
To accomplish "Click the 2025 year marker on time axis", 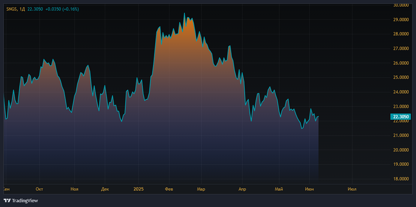I will (139, 189).
